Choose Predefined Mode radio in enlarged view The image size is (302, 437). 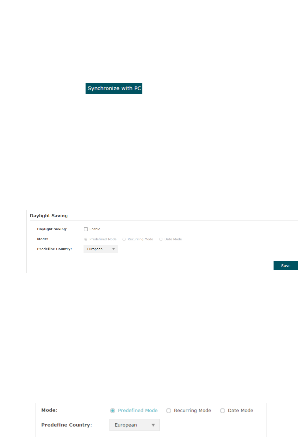113,410
